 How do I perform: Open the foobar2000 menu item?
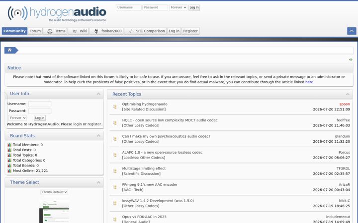pos(107,31)
